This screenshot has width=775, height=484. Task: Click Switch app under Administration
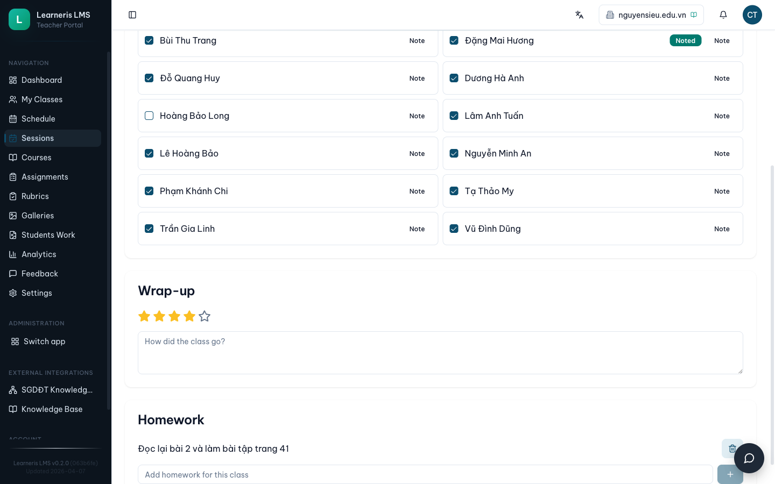[x=53, y=341]
